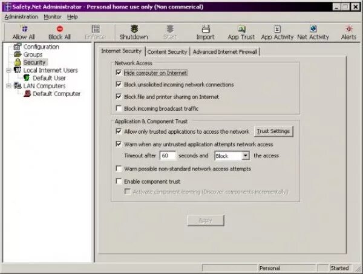
Task: Click the Default Computer icon
Action: click(27, 94)
